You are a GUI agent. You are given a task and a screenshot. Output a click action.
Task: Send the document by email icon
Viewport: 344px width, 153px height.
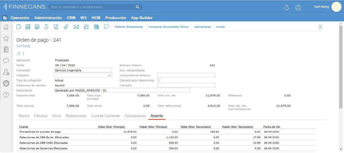pos(76,27)
